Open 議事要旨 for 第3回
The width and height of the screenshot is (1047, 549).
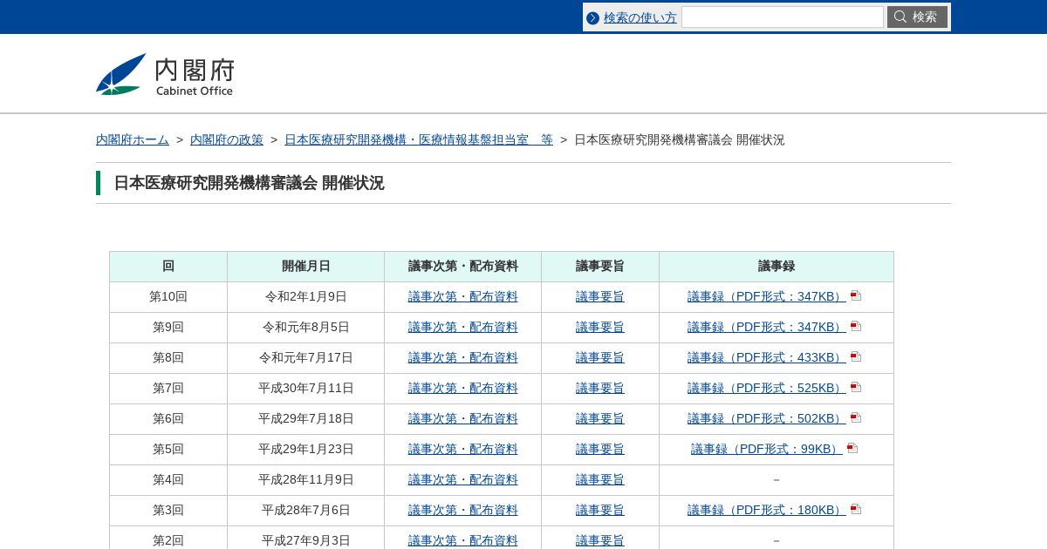tap(600, 510)
